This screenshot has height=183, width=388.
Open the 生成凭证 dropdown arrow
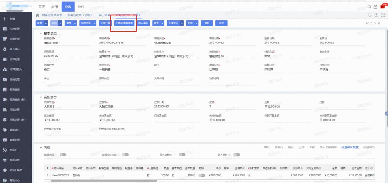pyautogui.click(x=182, y=23)
